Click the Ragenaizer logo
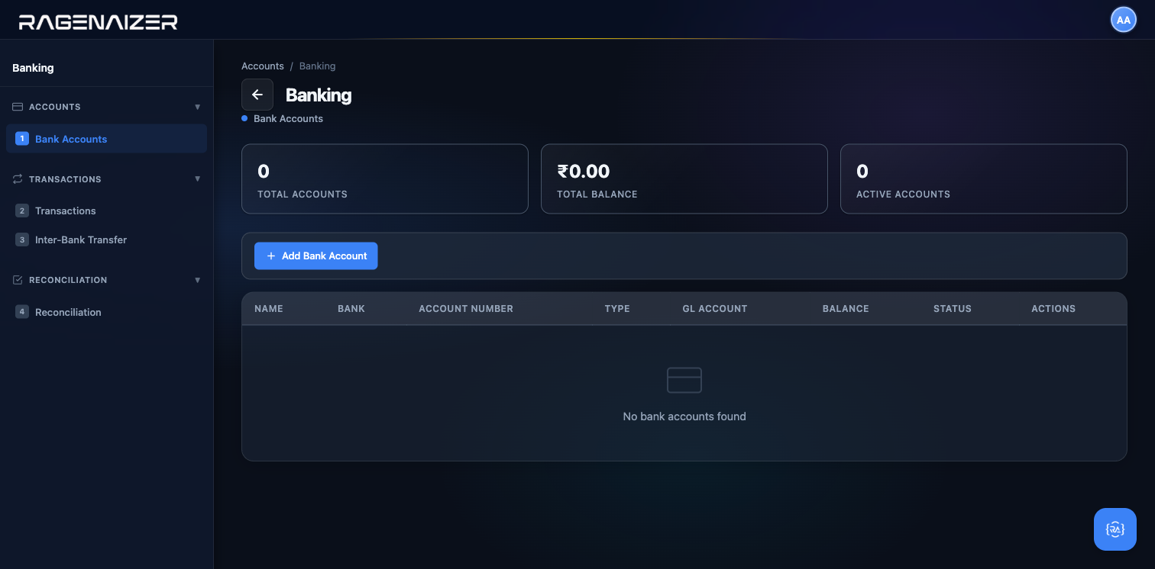Screen dimensions: 1155x569 tap(98, 22)
